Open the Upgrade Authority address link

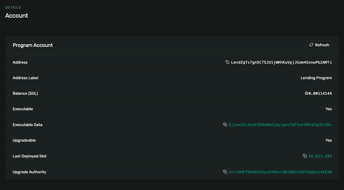(x=280, y=172)
